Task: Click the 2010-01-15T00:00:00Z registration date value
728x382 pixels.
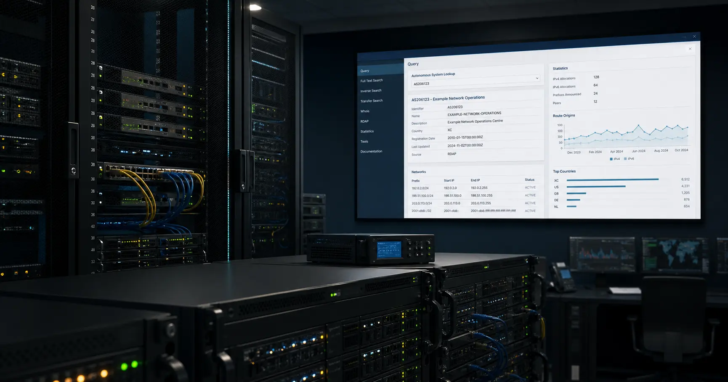Action: pos(465,137)
